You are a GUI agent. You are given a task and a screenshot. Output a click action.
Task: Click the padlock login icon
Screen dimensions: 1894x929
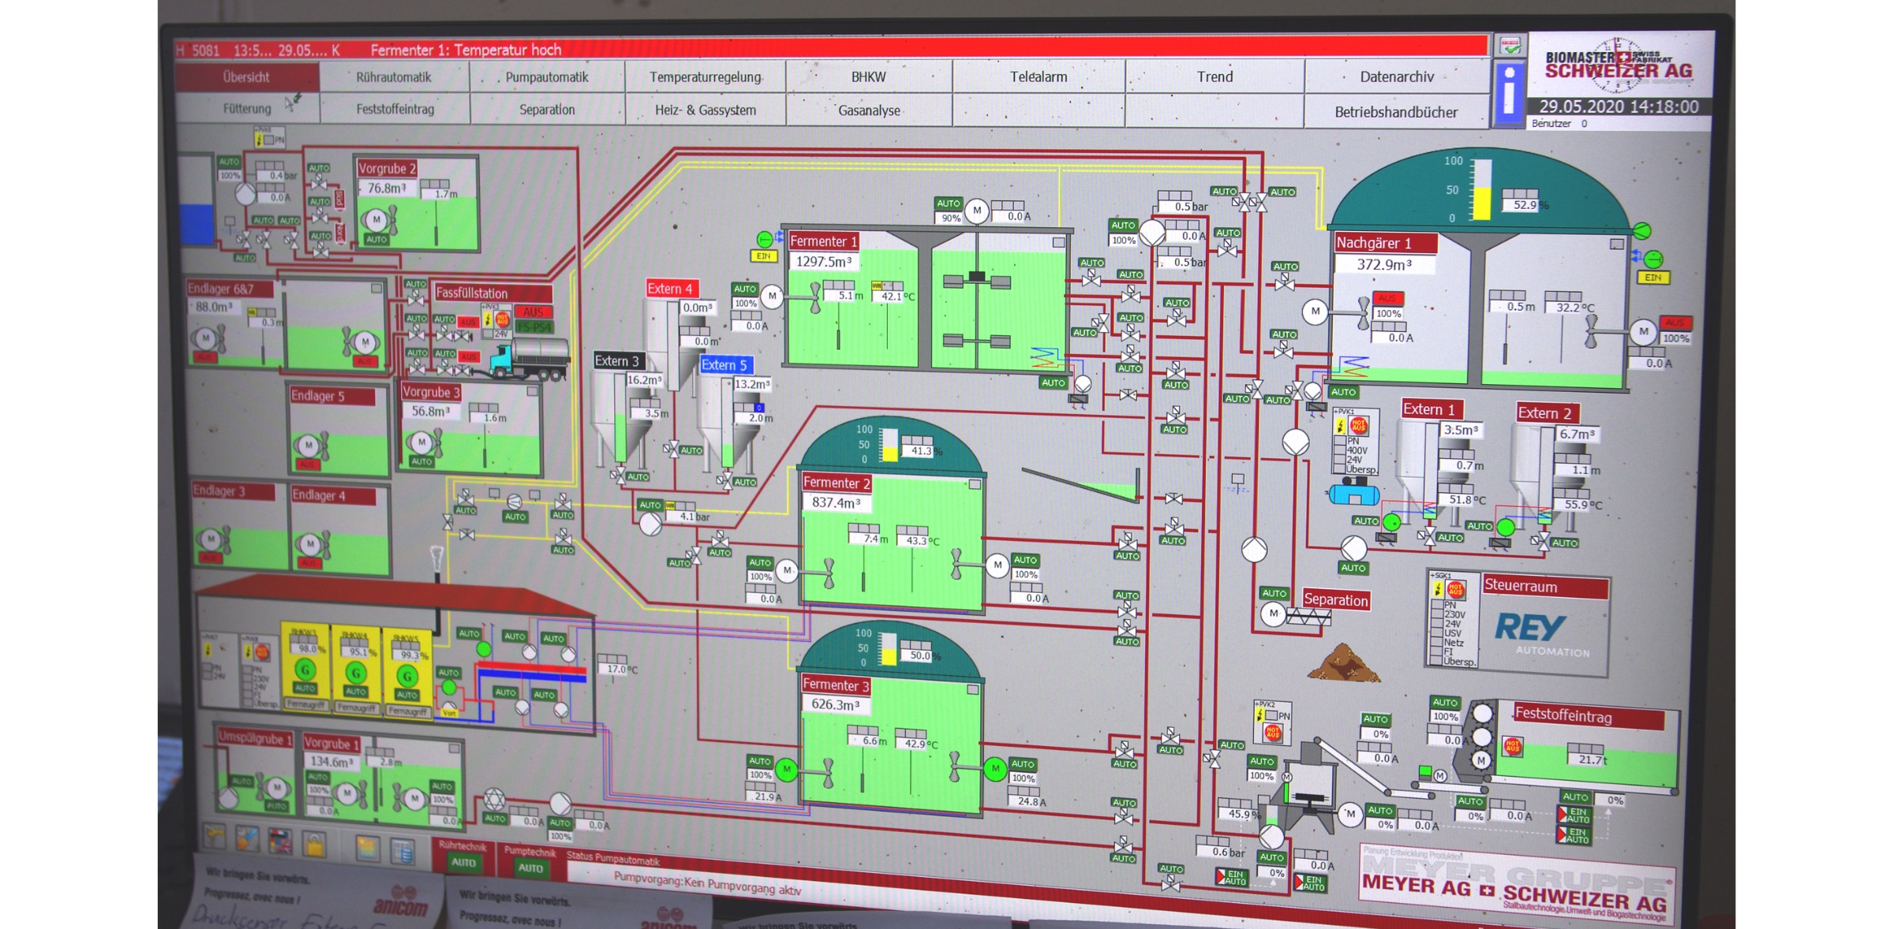point(315,845)
